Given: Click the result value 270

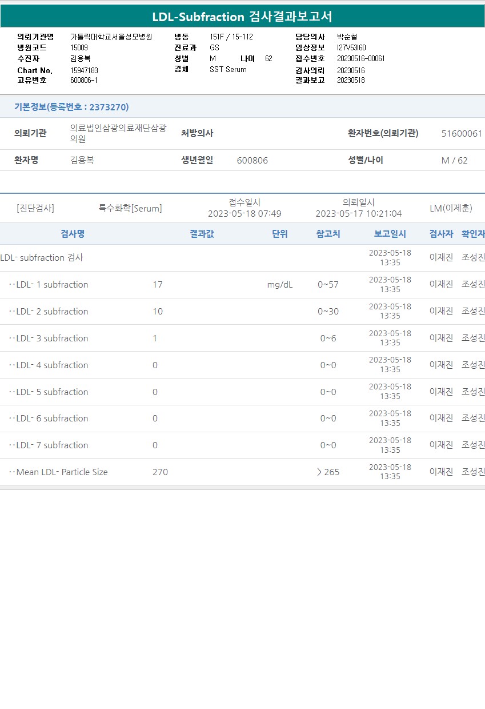Looking at the screenshot, I should pos(160,472).
